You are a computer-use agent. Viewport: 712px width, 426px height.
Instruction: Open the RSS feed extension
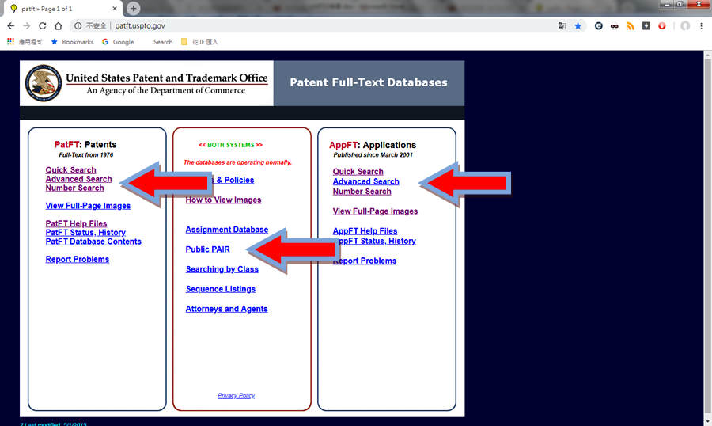point(631,26)
